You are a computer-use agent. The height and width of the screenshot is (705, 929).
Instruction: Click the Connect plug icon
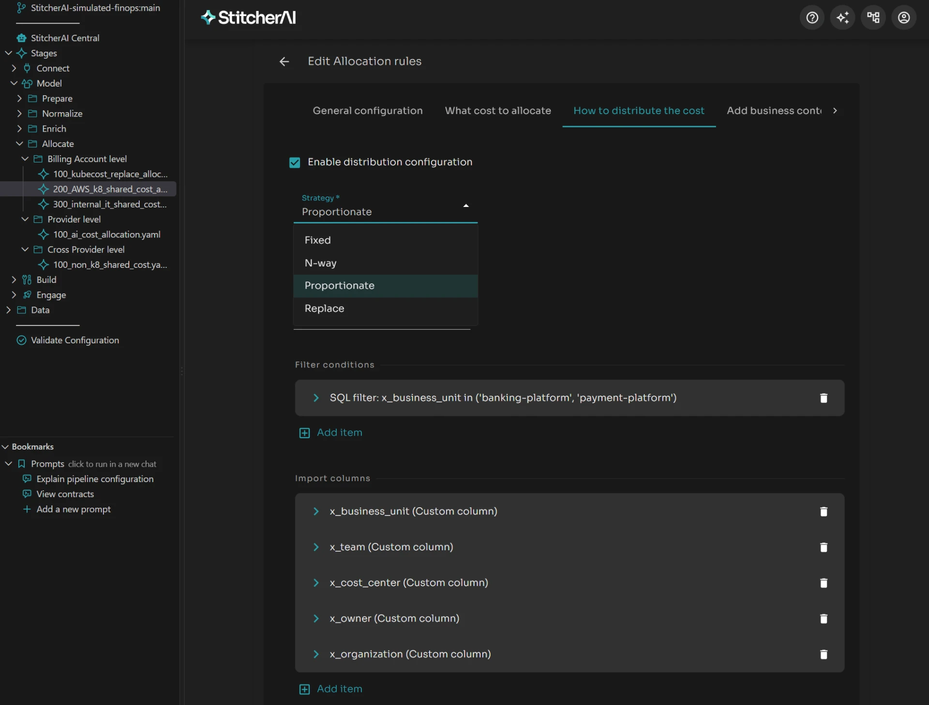pyautogui.click(x=27, y=68)
